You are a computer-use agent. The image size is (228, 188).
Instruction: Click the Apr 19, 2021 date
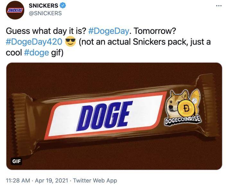(51, 181)
